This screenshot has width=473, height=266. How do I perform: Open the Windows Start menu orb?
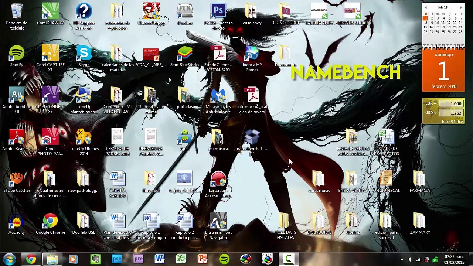(9, 259)
